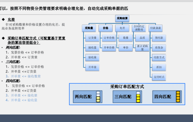Click the diamond bullet beside 允差 heading

(x=3, y=19)
